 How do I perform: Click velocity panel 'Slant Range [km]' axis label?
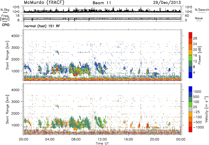pos(7,109)
